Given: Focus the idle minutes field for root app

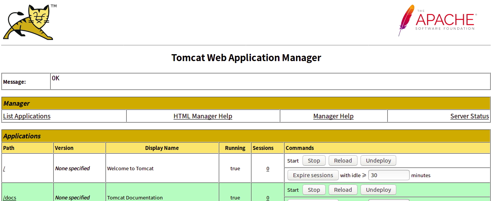Looking at the screenshot, I should [389, 175].
